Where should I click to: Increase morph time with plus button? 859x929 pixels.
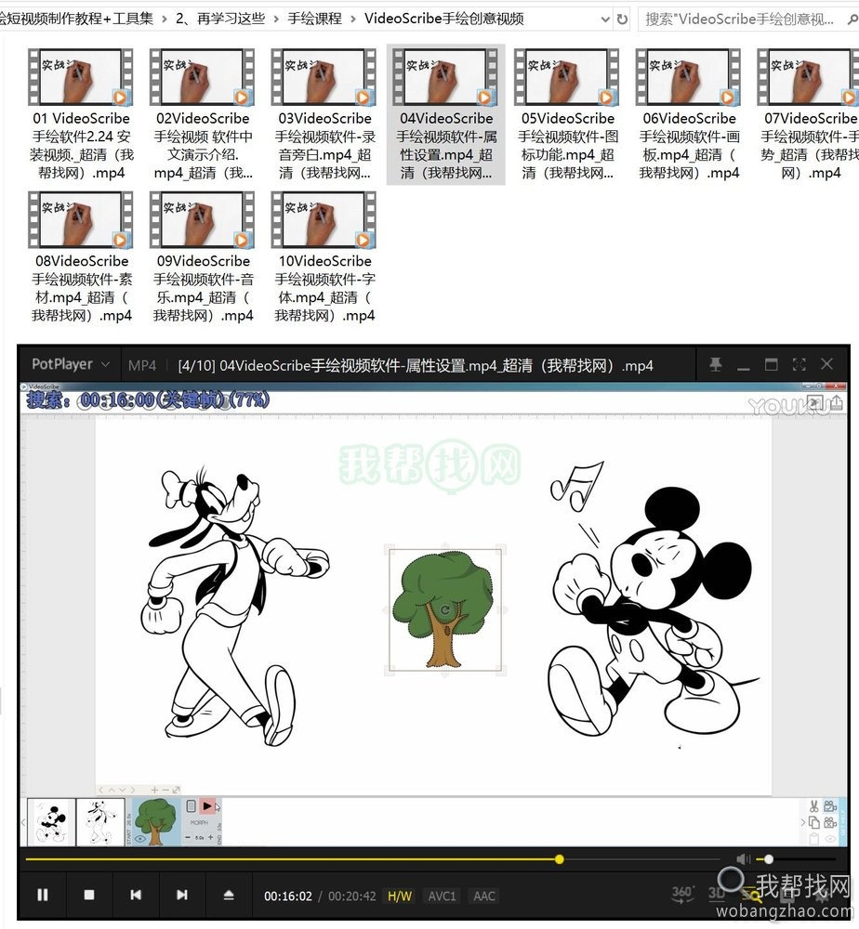coord(210,837)
